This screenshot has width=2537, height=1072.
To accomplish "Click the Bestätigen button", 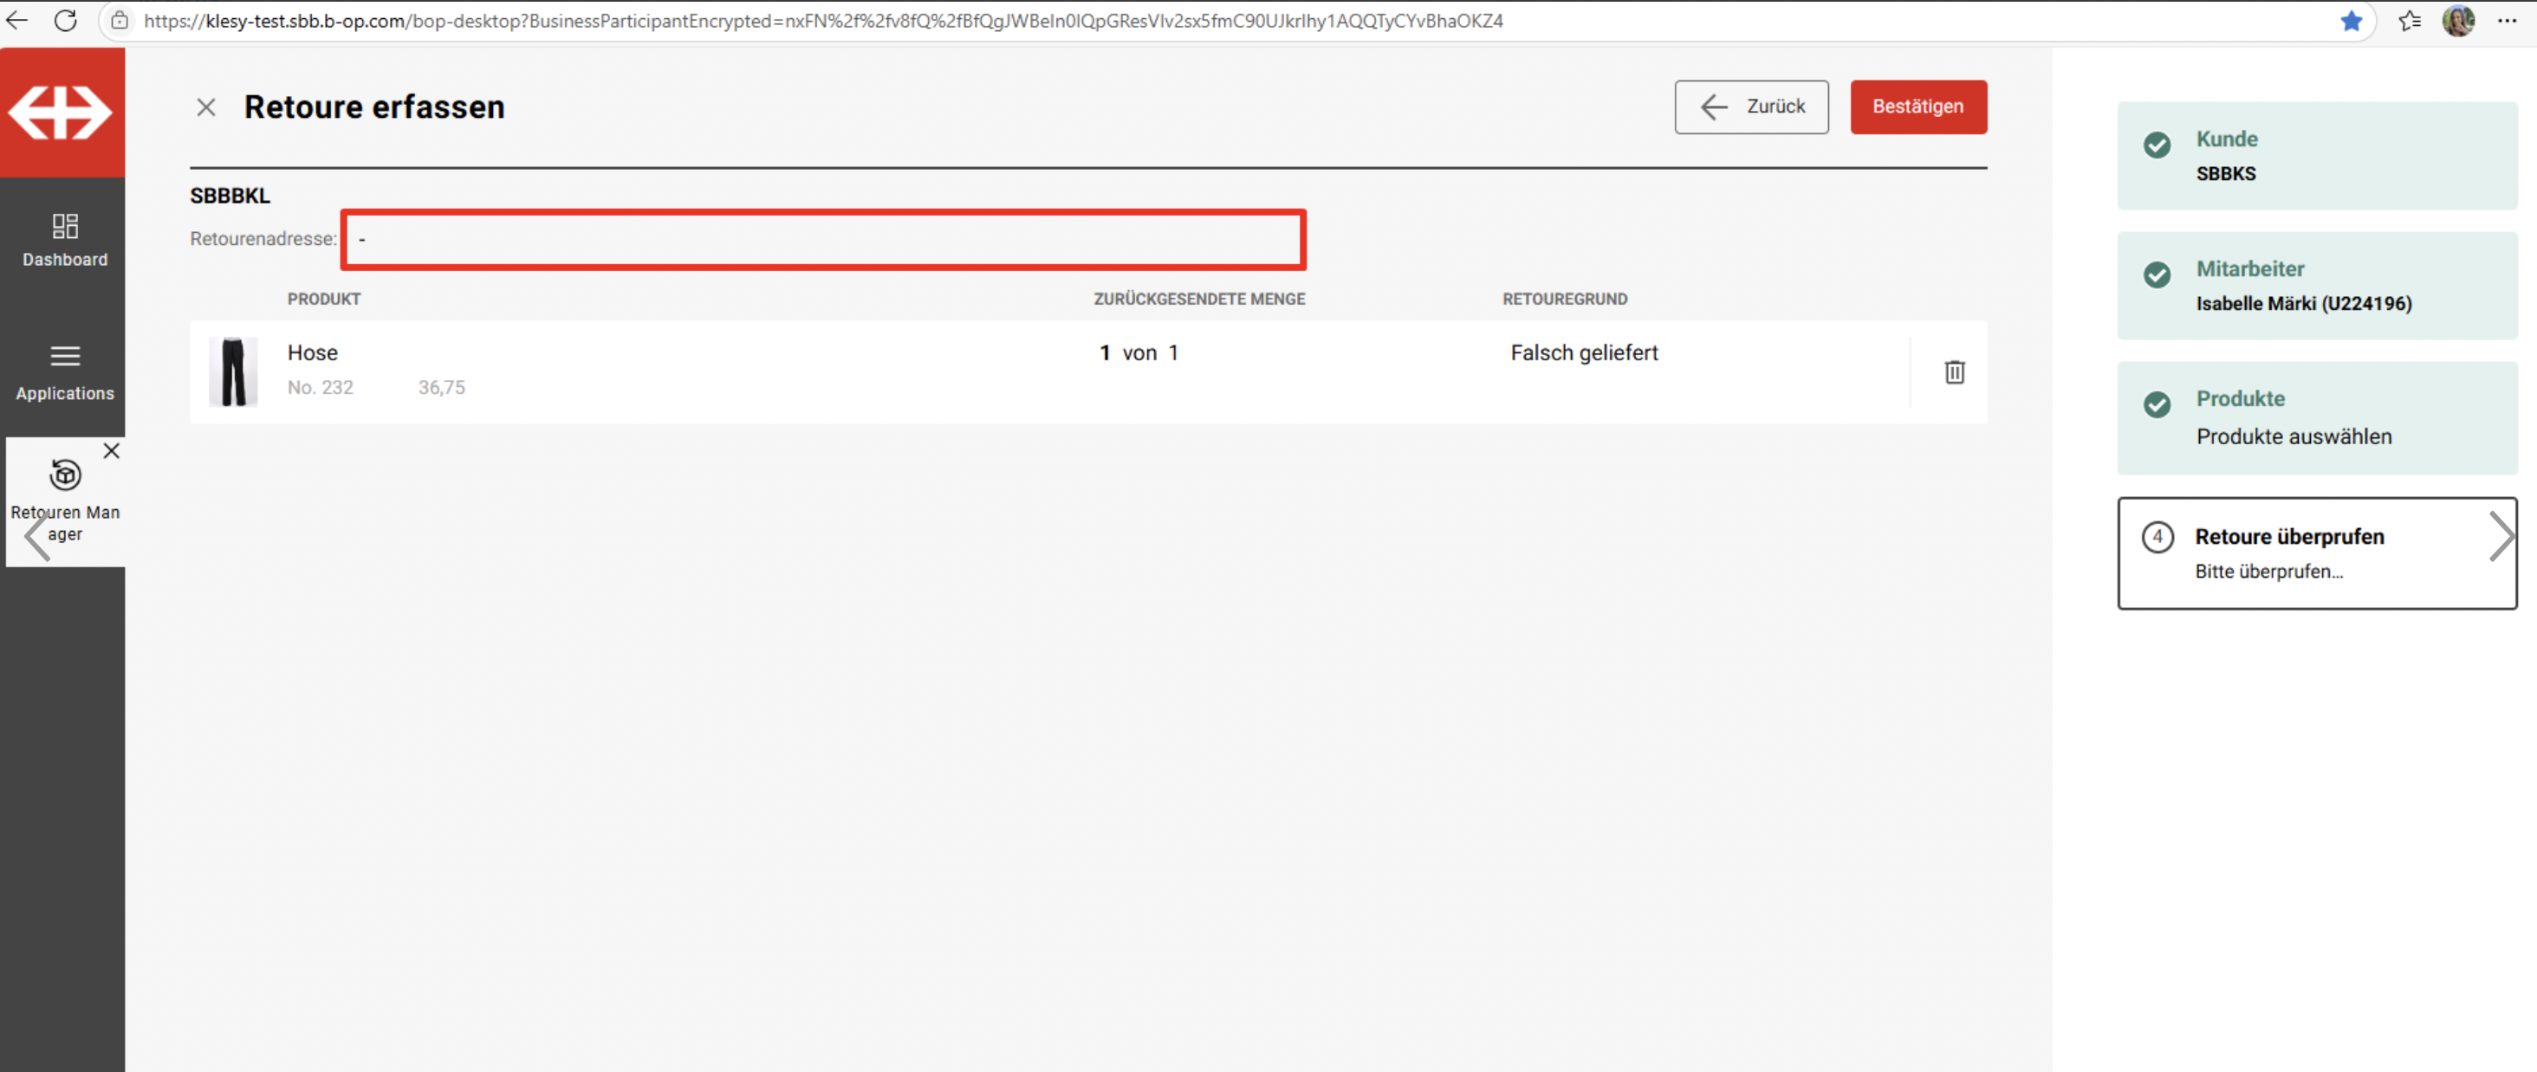I will 1917,107.
